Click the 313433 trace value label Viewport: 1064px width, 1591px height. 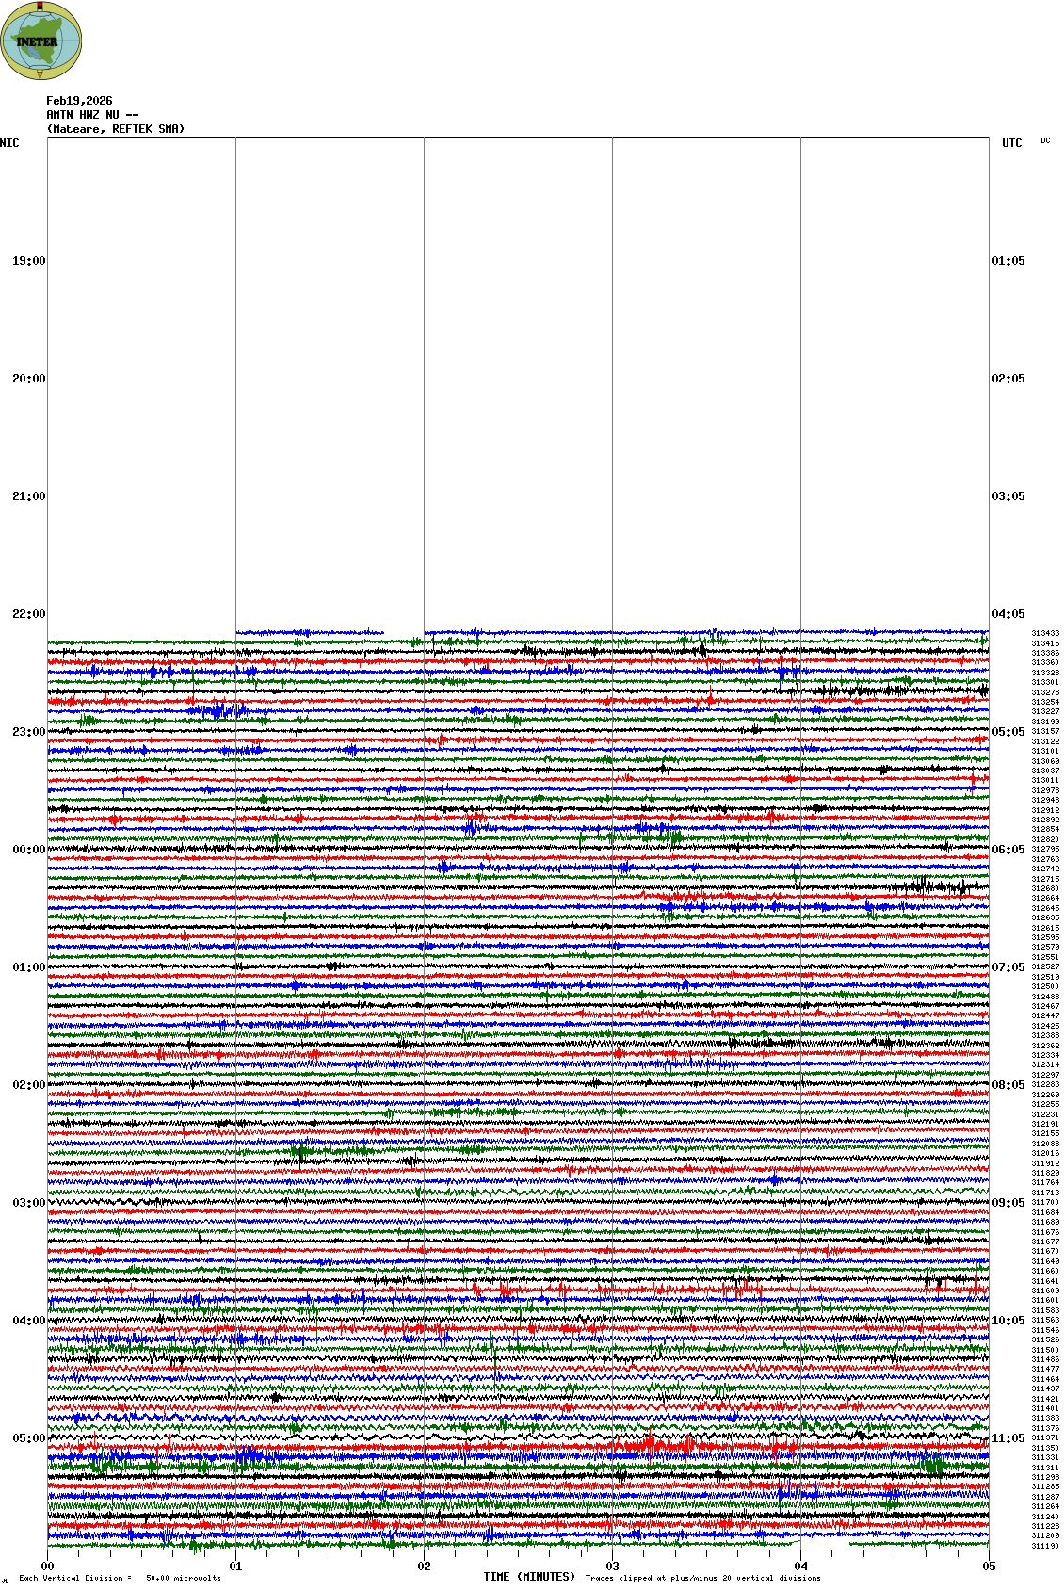tap(1045, 634)
